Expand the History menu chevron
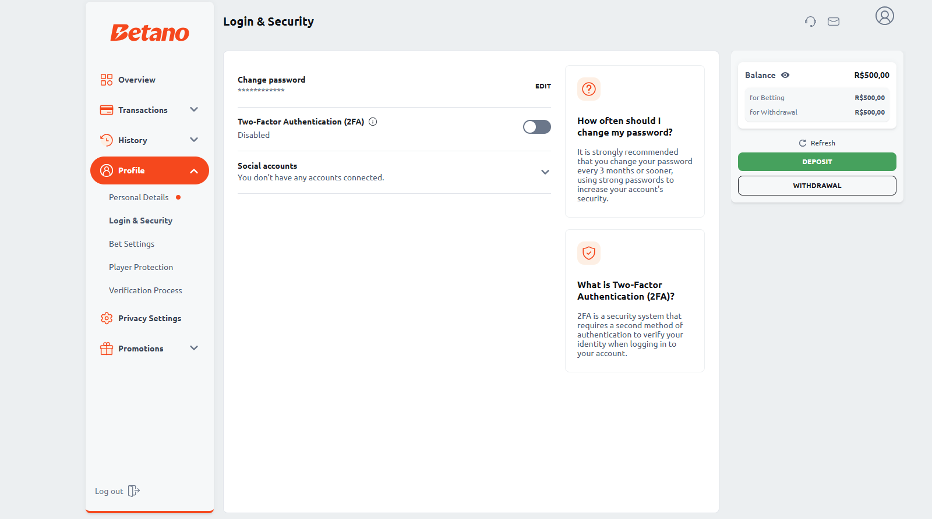Screen dimensions: 932x519 194,140
